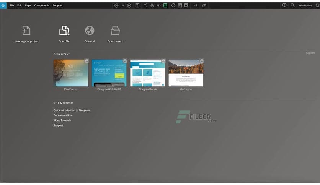The image size is (320, 185).
Task: Click the New page or project icon
Action: click(26, 31)
